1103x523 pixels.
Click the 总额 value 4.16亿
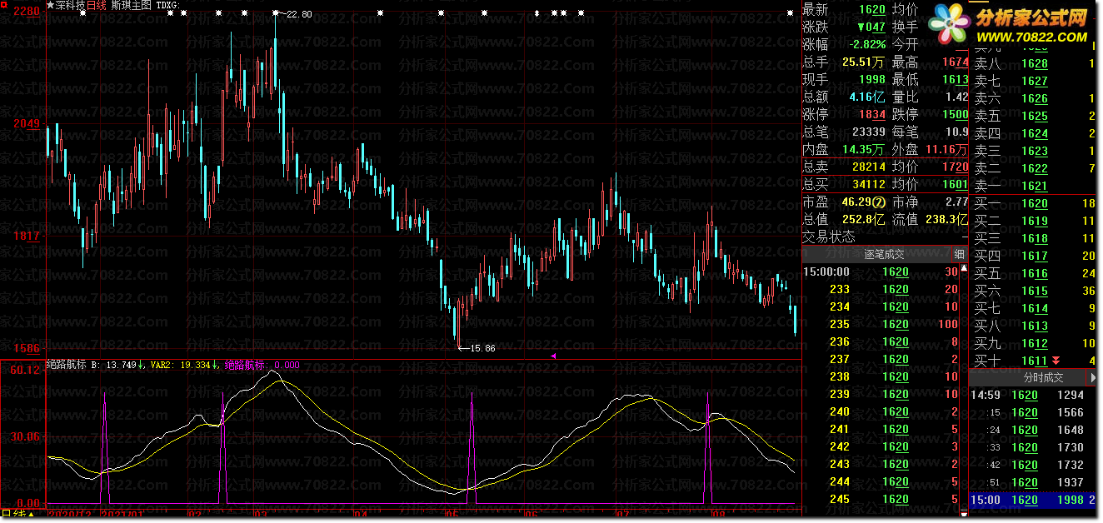click(867, 97)
